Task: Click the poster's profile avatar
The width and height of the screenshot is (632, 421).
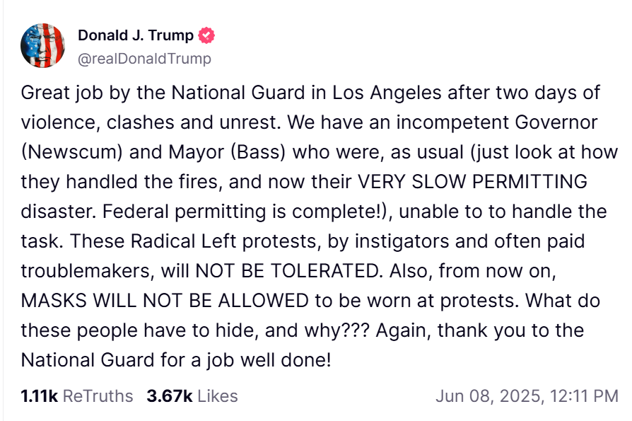Action: (x=43, y=46)
